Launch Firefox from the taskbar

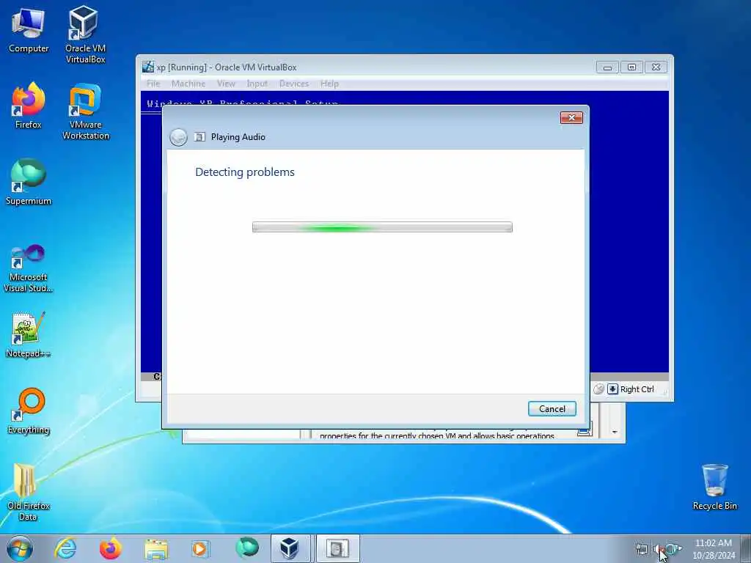(x=111, y=548)
